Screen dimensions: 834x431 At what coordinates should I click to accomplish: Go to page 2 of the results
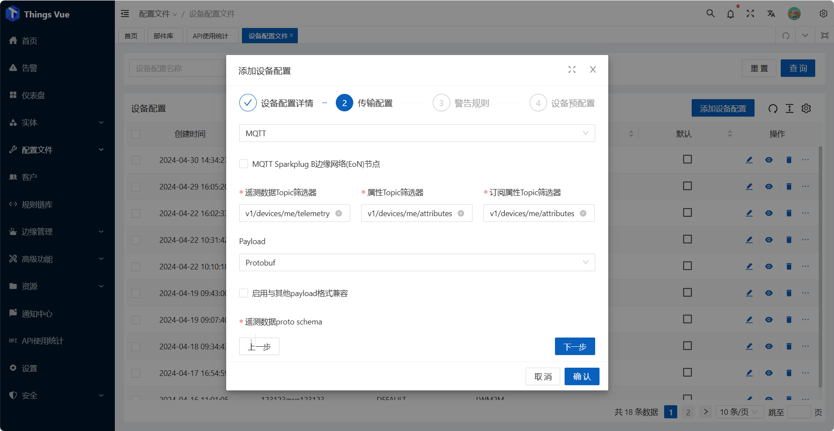tap(688, 411)
